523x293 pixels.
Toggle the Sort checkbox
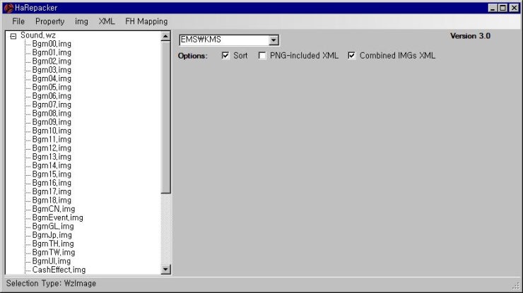225,55
